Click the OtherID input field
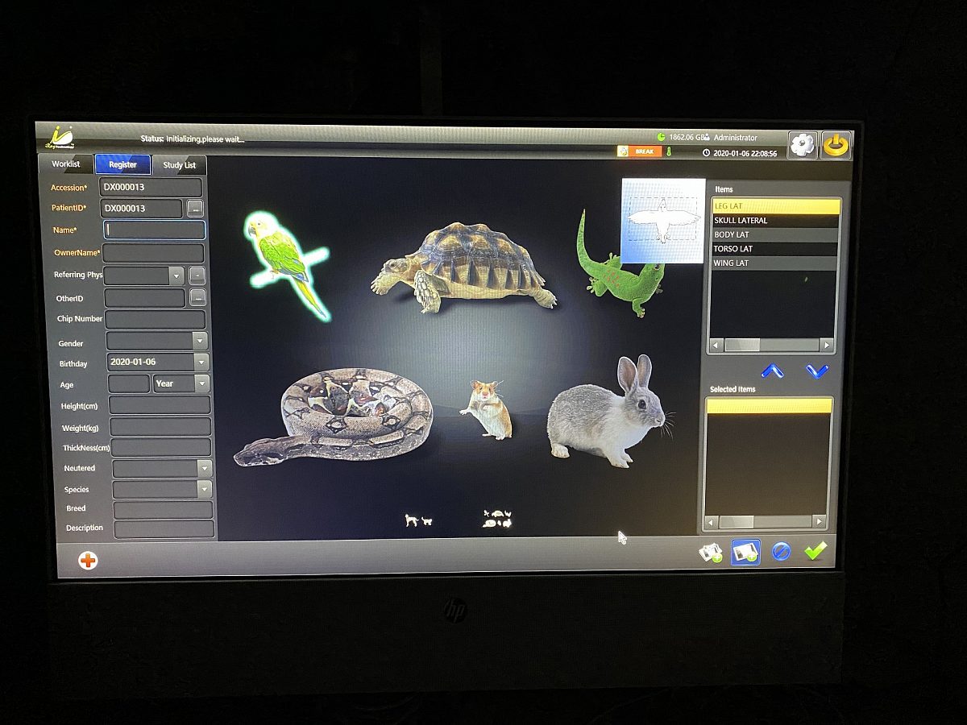967x725 pixels. [x=145, y=298]
